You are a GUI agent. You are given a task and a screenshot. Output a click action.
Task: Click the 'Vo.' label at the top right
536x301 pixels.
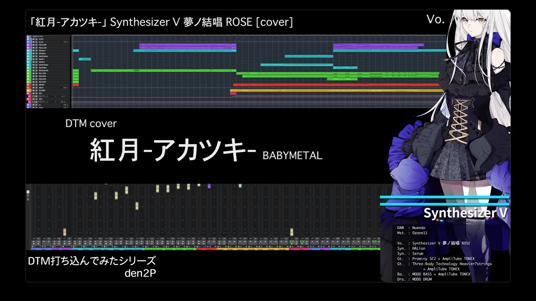click(435, 19)
